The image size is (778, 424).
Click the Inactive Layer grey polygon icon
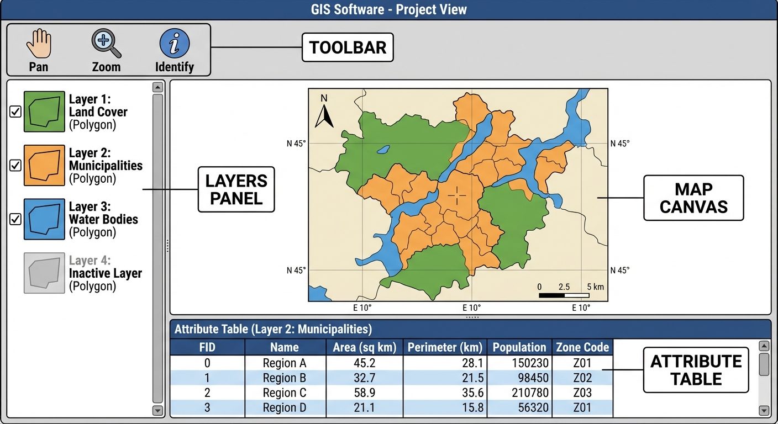[x=44, y=273]
